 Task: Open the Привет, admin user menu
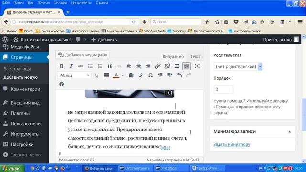click(281, 40)
